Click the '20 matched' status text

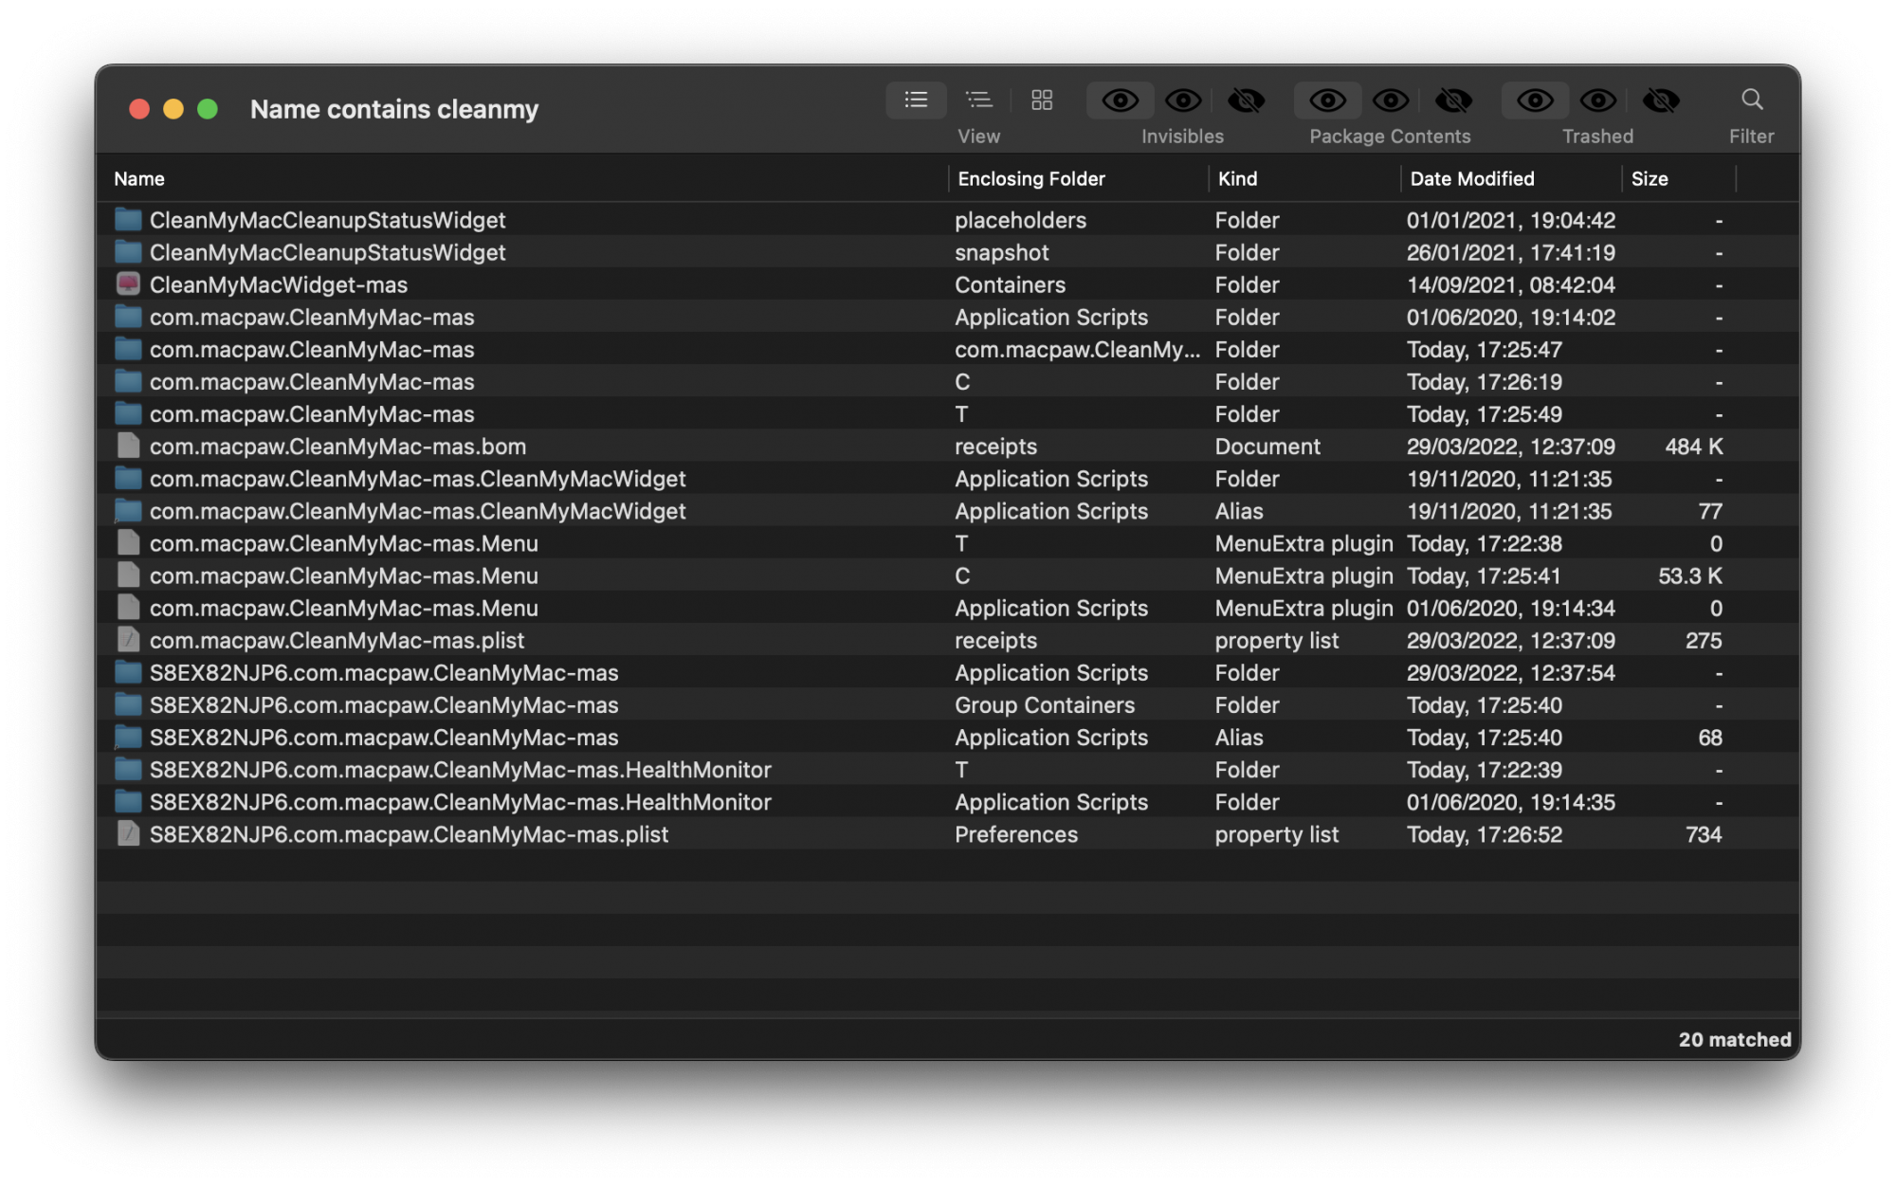coord(1735,1039)
